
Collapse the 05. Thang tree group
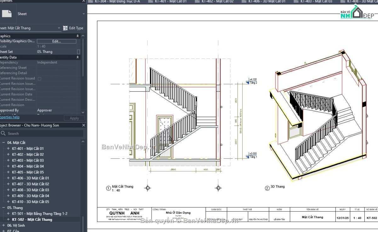click(x=3, y=208)
